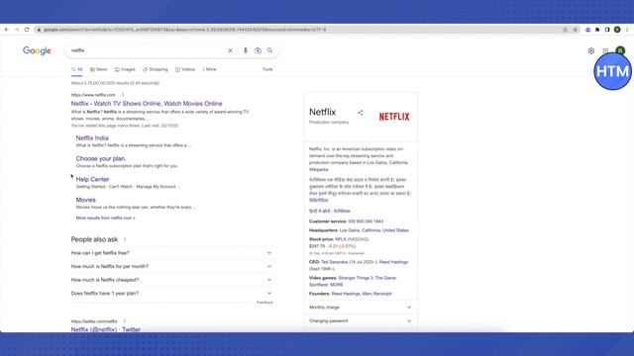Click the MORE link under Video games
634x356 pixels.
click(337, 285)
